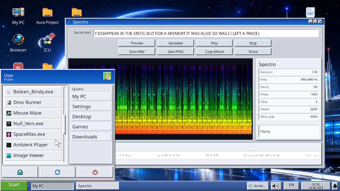
Task: Open Downloads in System list
Action: point(91,137)
